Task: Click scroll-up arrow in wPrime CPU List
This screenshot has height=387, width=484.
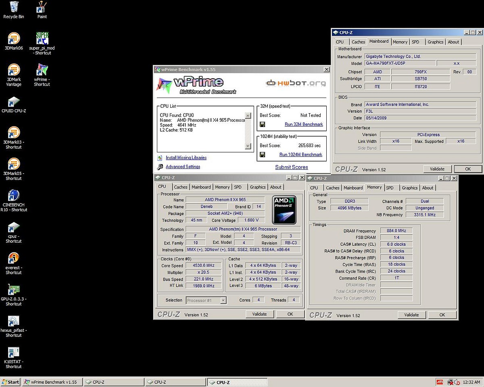Action: (x=248, y=116)
